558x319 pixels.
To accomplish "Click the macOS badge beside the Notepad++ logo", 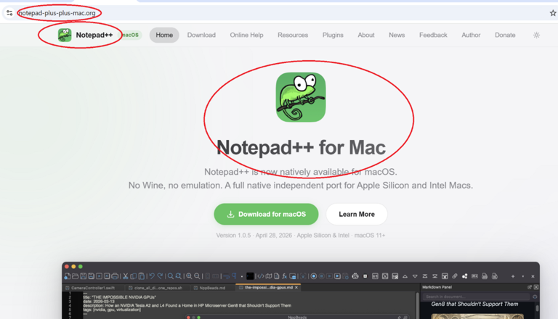I will (x=130, y=36).
